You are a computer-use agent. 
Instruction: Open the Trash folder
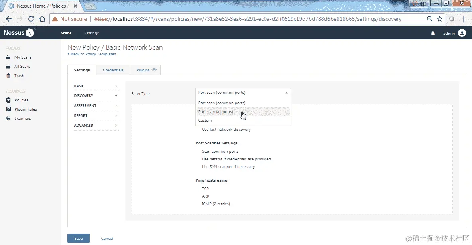click(19, 76)
